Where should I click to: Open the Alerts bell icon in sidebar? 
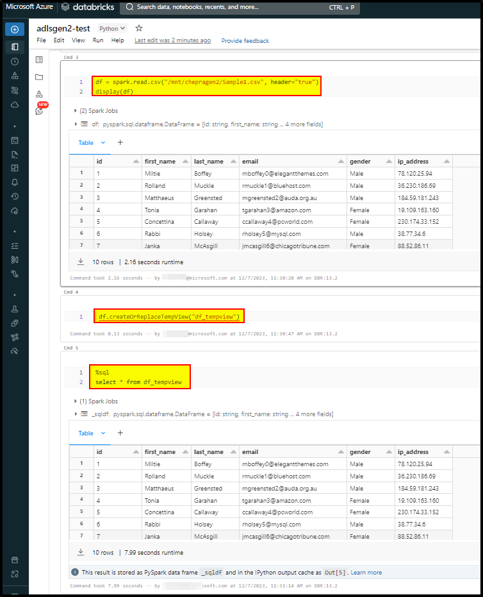click(x=15, y=182)
